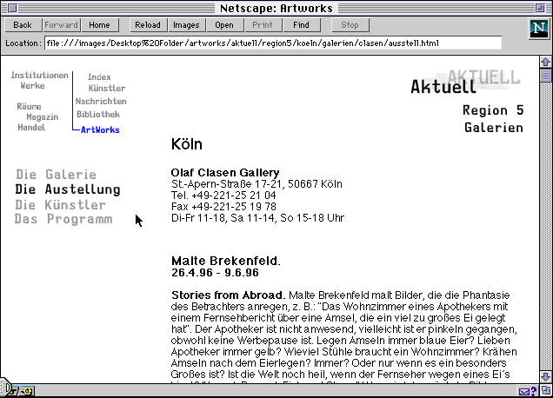This screenshot has width=553, height=398.
Task: Click into the Location URL field
Action: pyautogui.click(x=273, y=43)
